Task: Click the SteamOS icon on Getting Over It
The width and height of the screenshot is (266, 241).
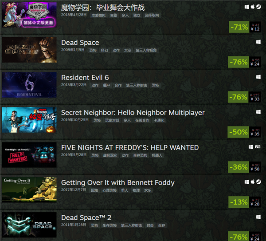Action: point(258,182)
